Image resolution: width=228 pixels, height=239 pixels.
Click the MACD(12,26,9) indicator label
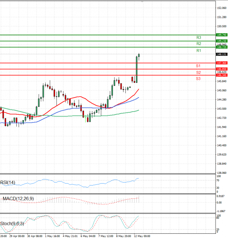click(x=18, y=199)
